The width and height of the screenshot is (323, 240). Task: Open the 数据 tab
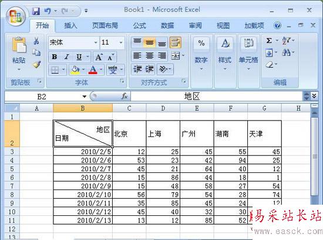tap(167, 25)
